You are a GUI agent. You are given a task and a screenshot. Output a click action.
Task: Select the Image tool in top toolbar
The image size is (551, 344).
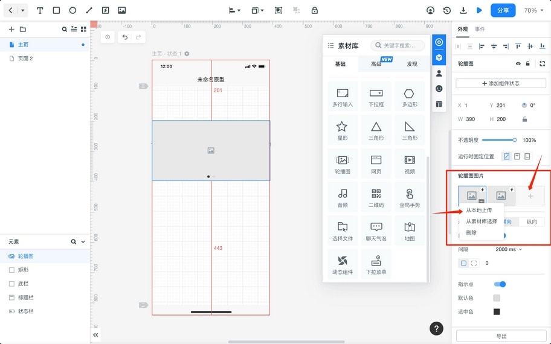coord(121,10)
